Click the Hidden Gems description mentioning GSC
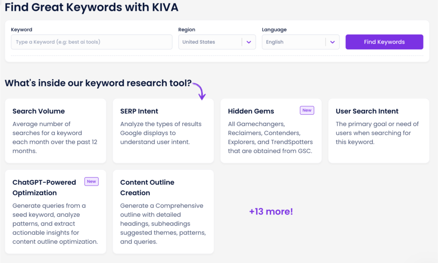 (x=270, y=137)
